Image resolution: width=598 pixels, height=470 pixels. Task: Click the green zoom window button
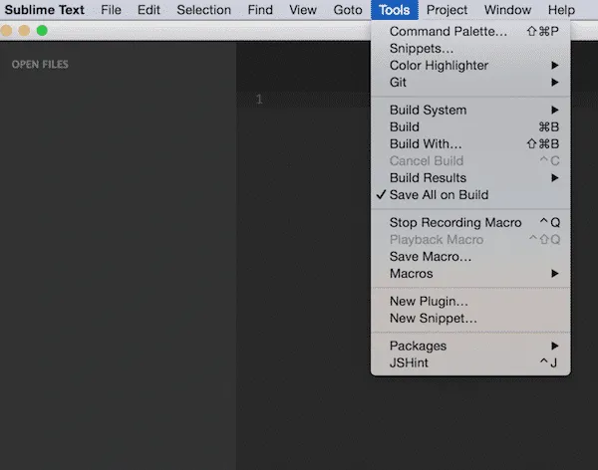tap(42, 30)
